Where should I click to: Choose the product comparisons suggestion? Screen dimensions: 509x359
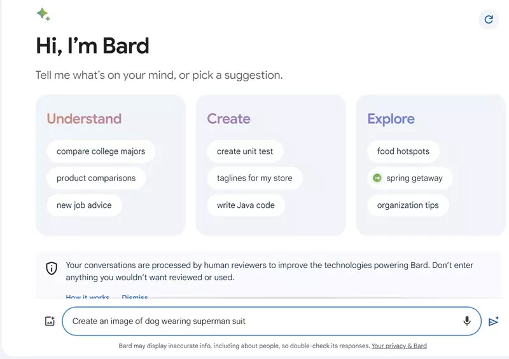(96, 178)
